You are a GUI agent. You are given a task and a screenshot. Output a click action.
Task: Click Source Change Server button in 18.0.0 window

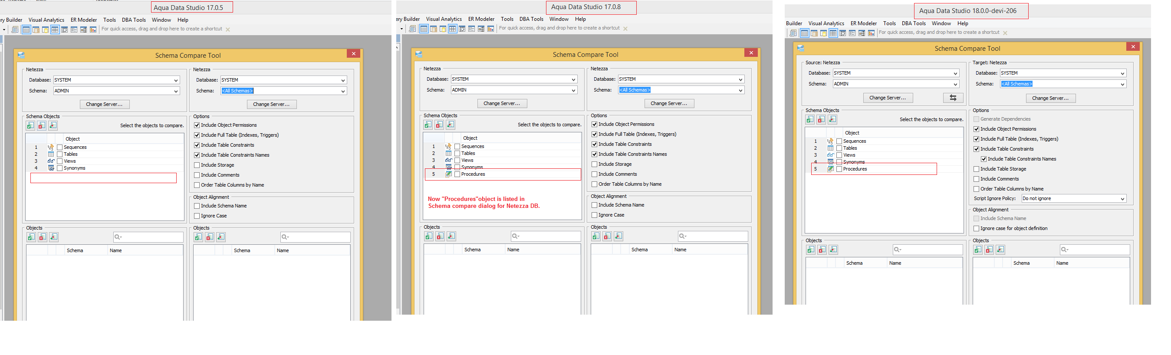coord(888,98)
